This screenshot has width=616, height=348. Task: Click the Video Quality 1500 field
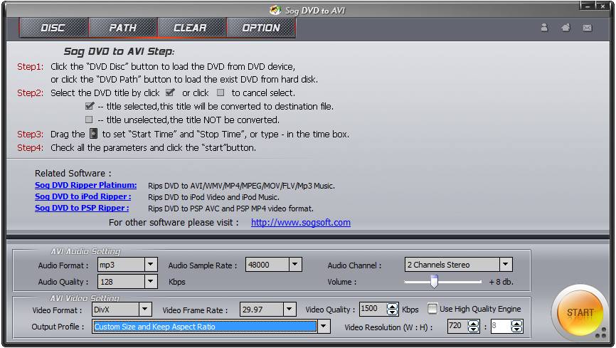(x=373, y=309)
